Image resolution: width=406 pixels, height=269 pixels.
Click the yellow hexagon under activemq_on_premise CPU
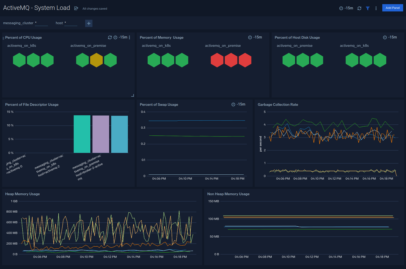[96, 60]
